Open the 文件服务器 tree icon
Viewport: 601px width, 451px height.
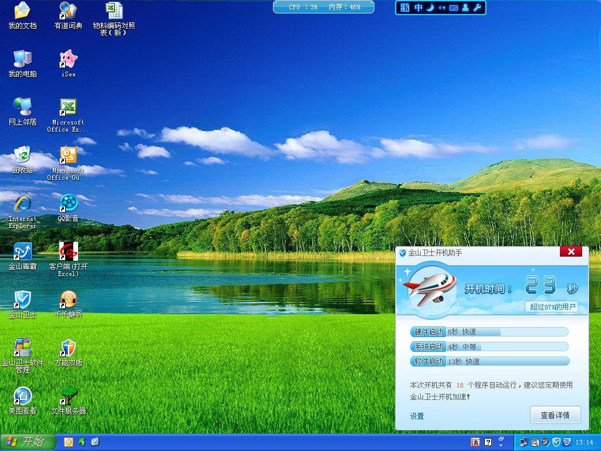pos(69,396)
